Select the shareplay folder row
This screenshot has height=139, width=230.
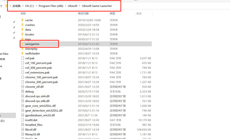click(31, 49)
